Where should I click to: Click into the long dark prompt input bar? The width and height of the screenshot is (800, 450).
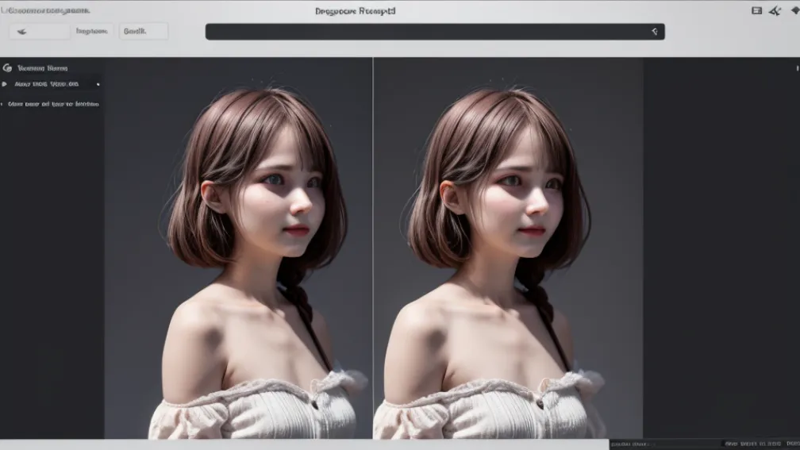(x=429, y=32)
